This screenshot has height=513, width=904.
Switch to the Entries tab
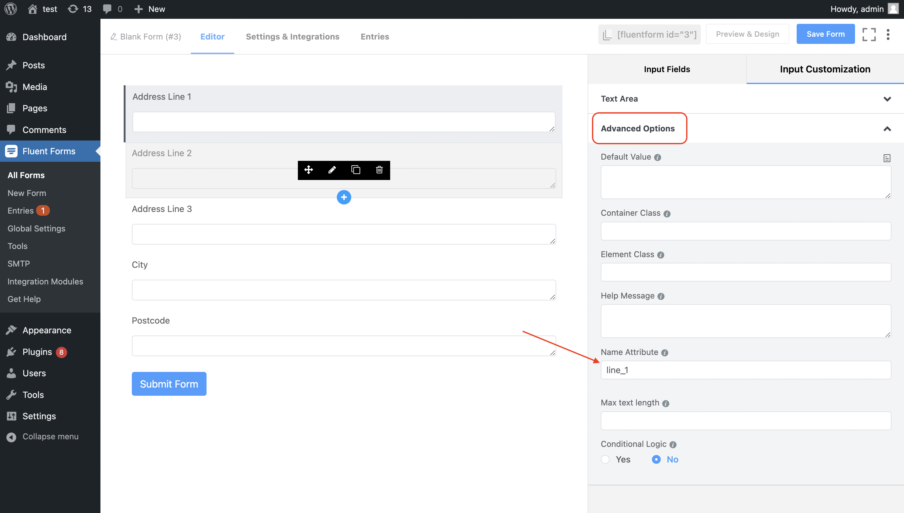[x=374, y=36]
